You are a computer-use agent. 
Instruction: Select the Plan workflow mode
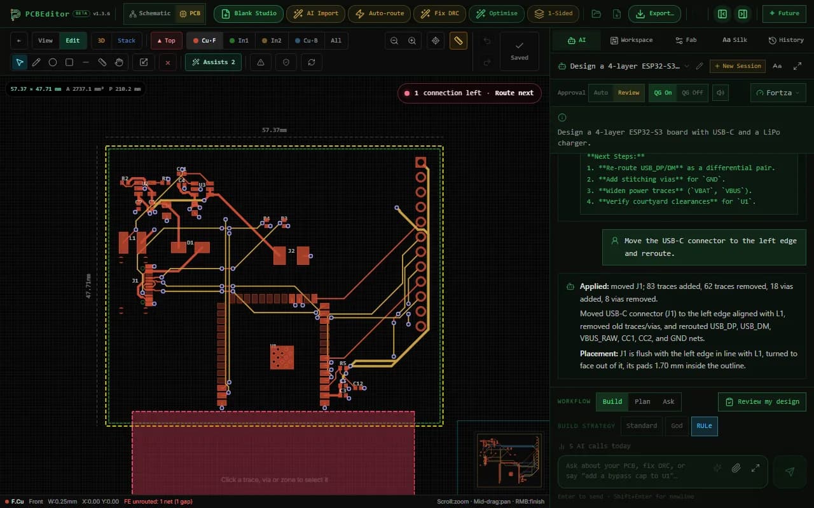pos(642,401)
